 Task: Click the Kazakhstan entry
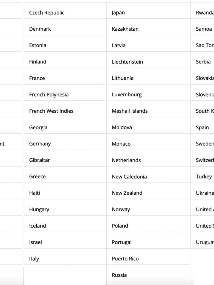coord(125,29)
